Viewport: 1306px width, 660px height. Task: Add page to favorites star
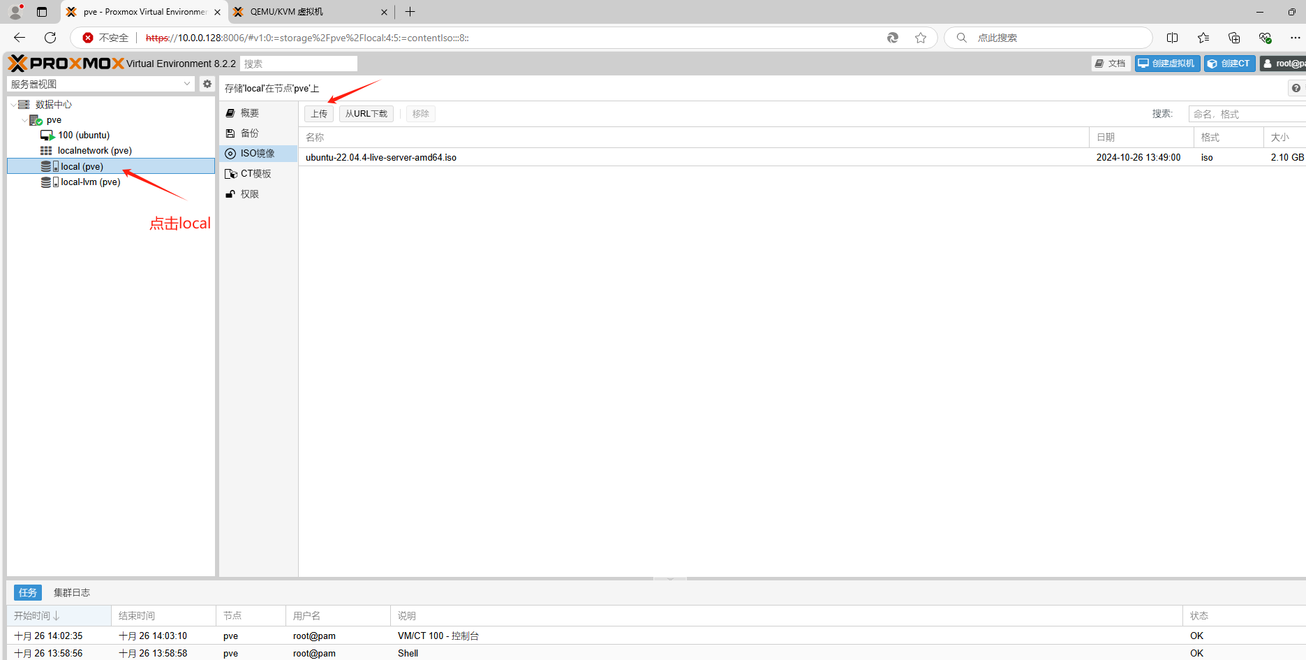coord(921,38)
